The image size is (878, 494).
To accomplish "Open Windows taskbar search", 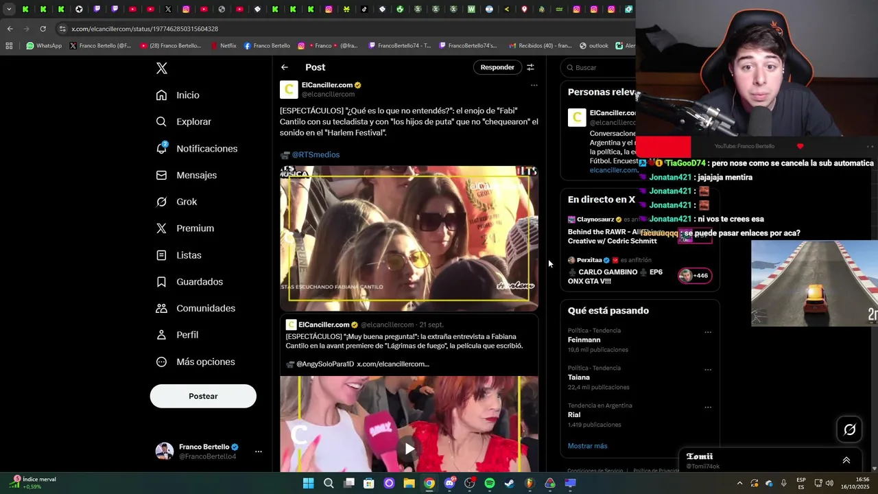I will click(x=329, y=483).
